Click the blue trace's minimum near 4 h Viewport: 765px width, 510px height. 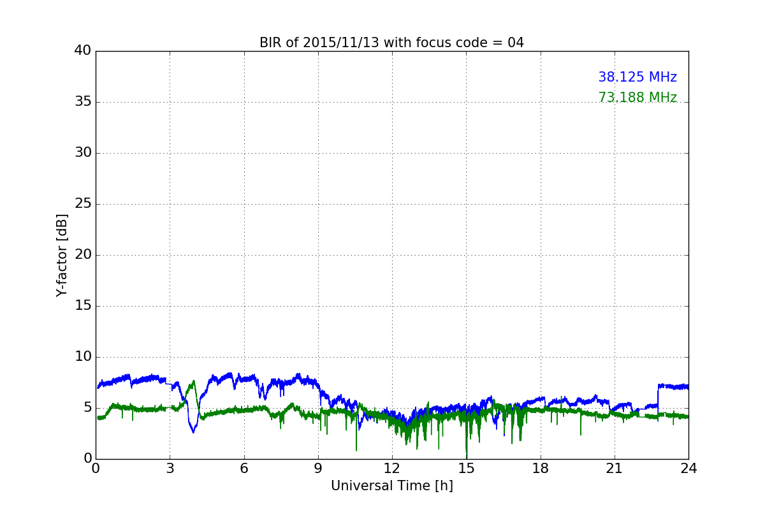point(194,431)
